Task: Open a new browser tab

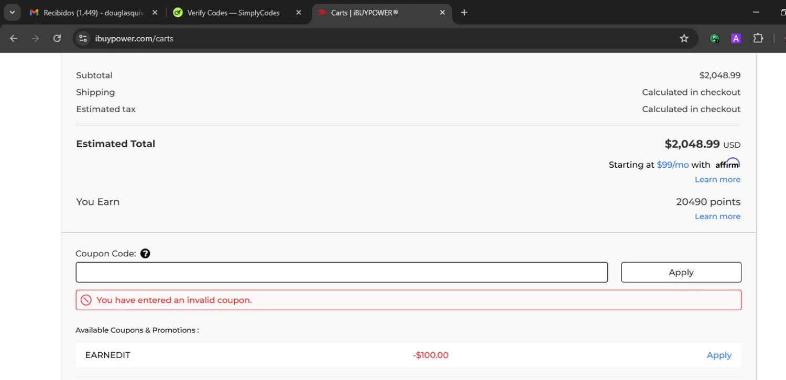Action: (x=464, y=13)
